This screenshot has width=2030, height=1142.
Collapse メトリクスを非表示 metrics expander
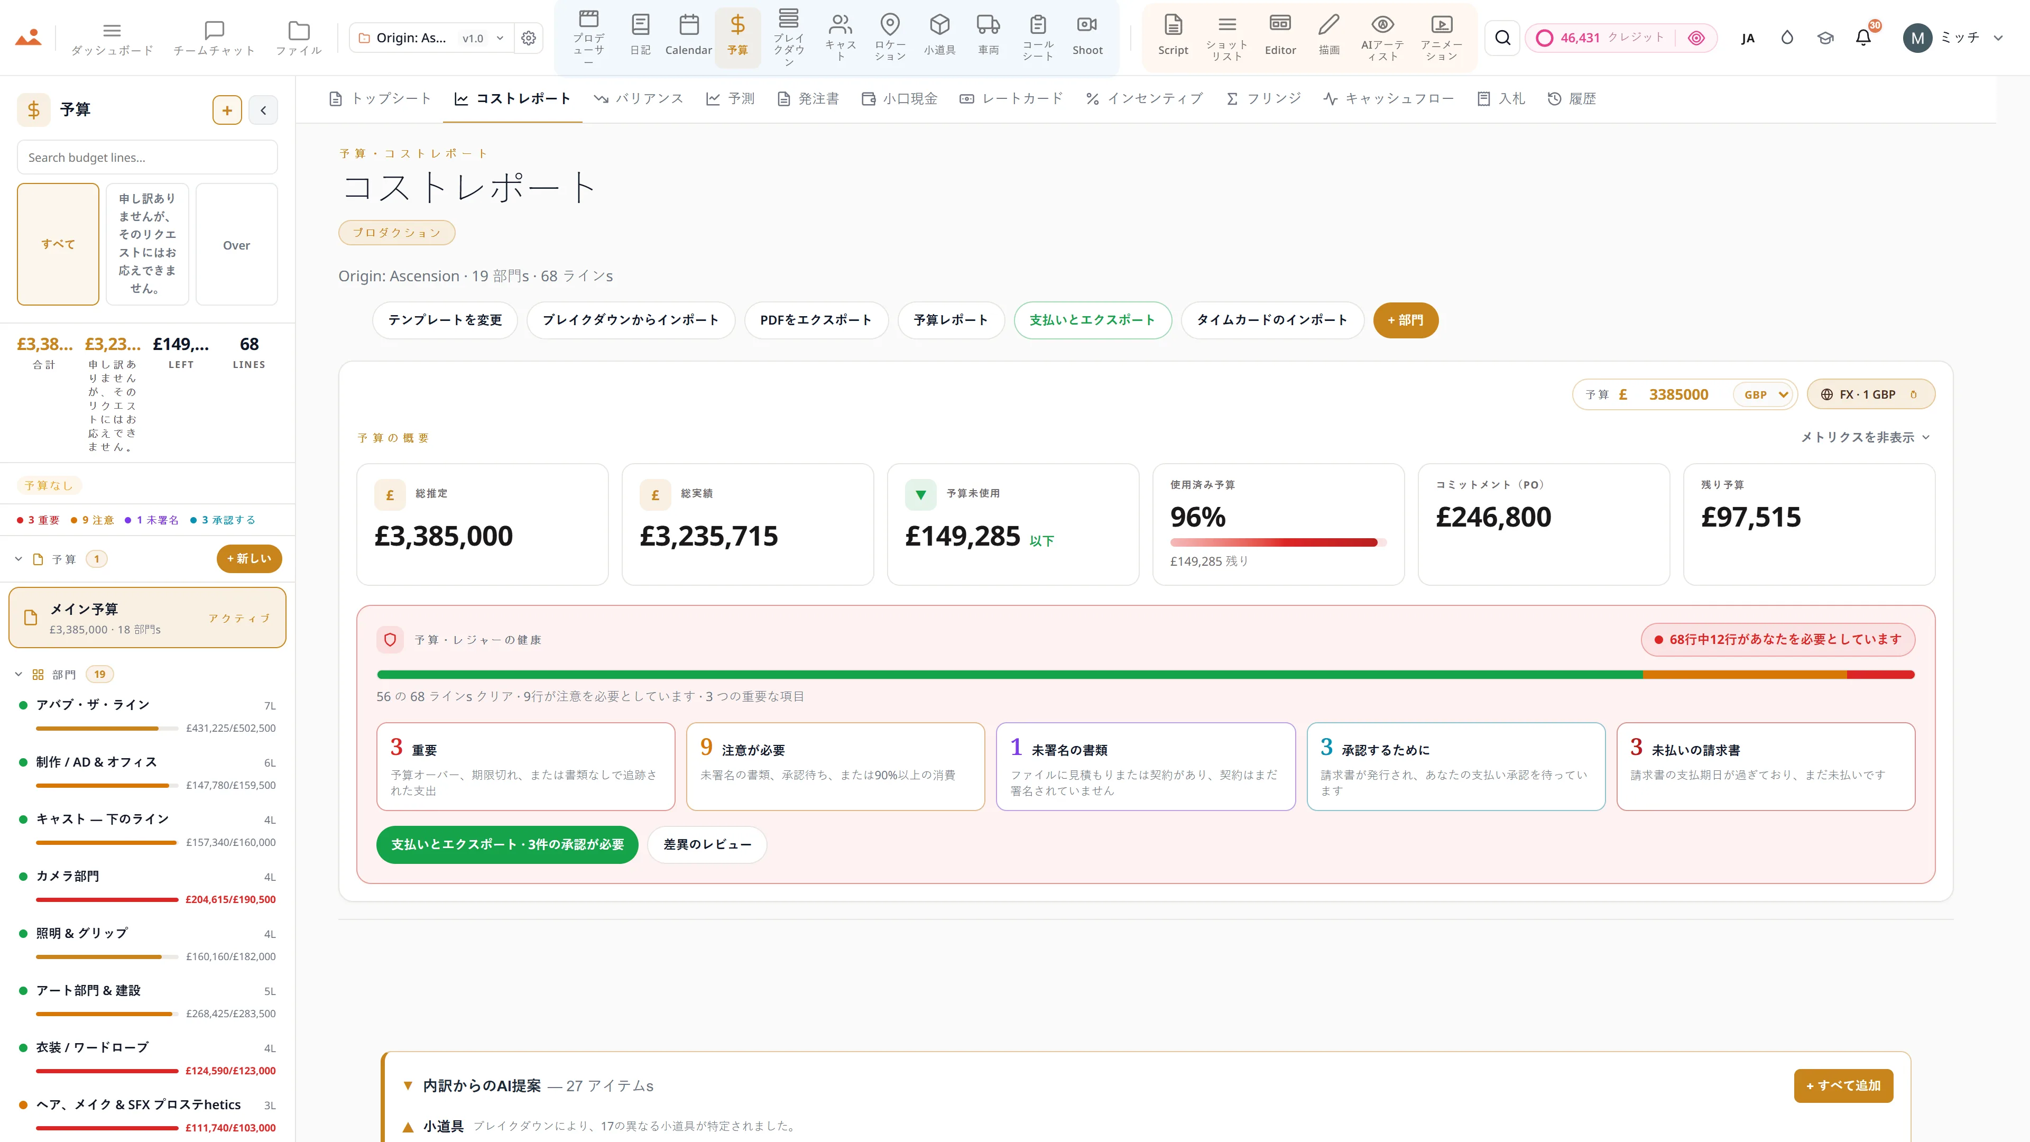point(1865,437)
